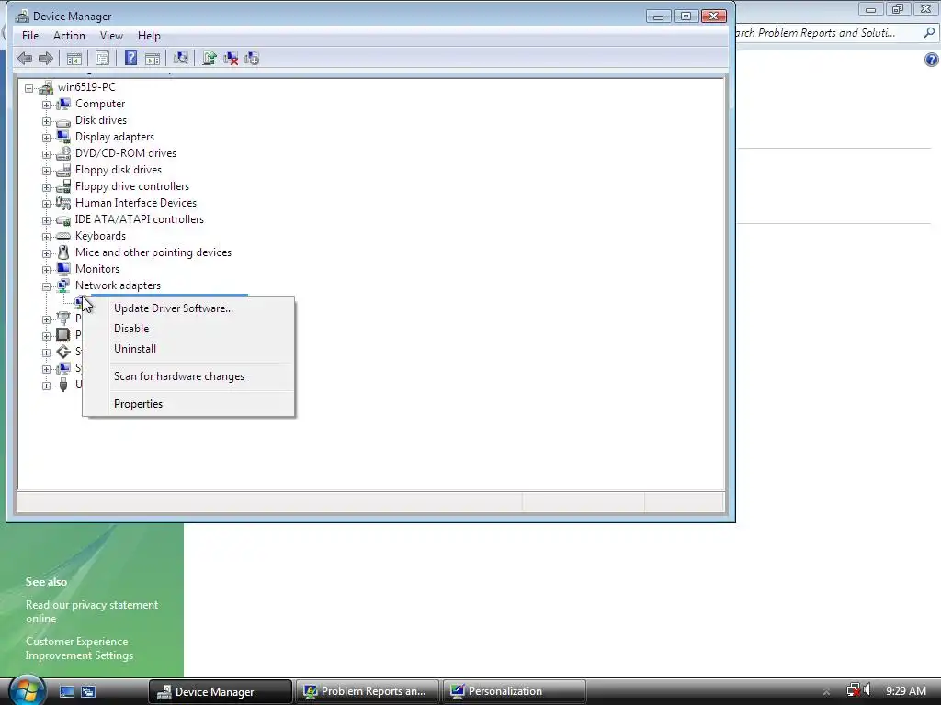Switch to Personalization taskbar button
The height and width of the screenshot is (705, 941).
pos(515,691)
